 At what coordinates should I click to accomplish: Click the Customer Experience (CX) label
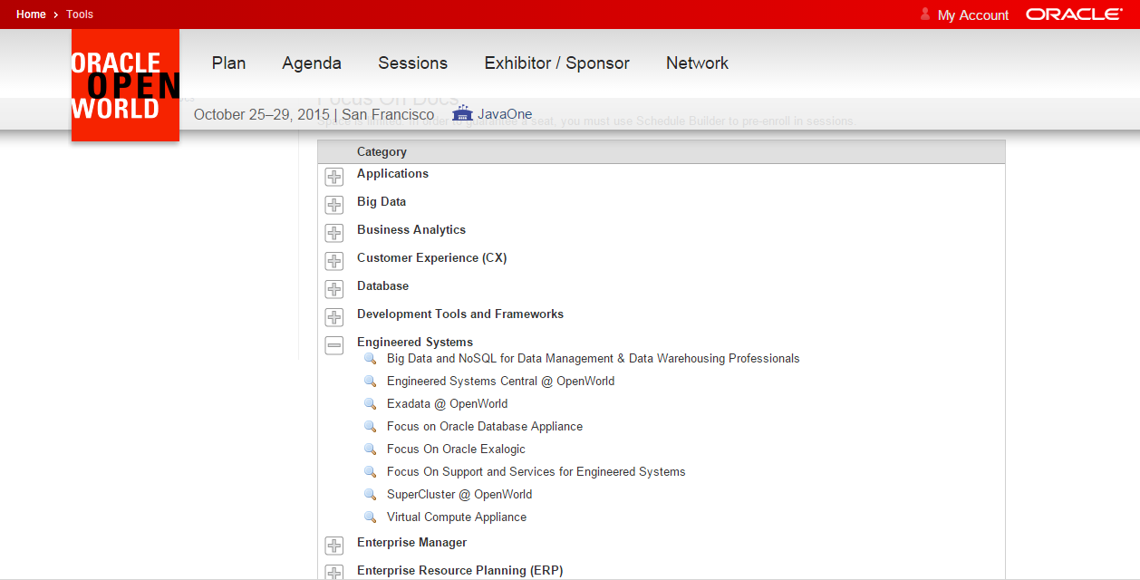(432, 258)
